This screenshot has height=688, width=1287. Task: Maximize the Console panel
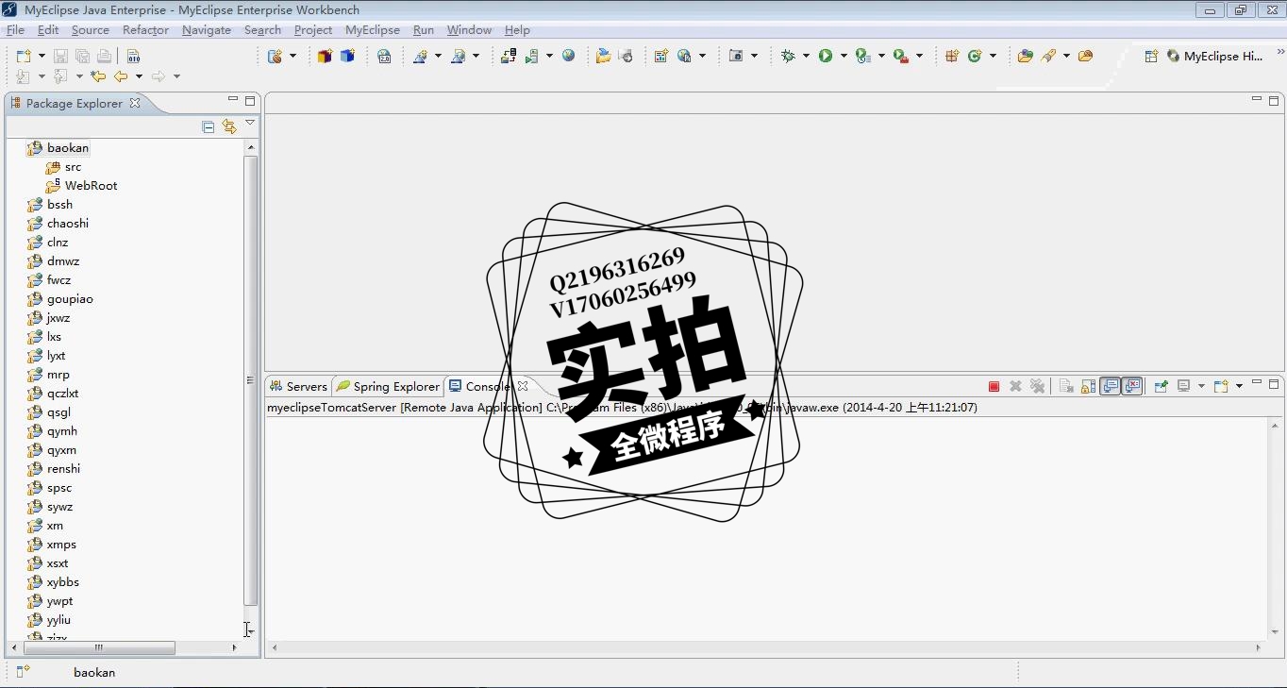pos(1274,384)
